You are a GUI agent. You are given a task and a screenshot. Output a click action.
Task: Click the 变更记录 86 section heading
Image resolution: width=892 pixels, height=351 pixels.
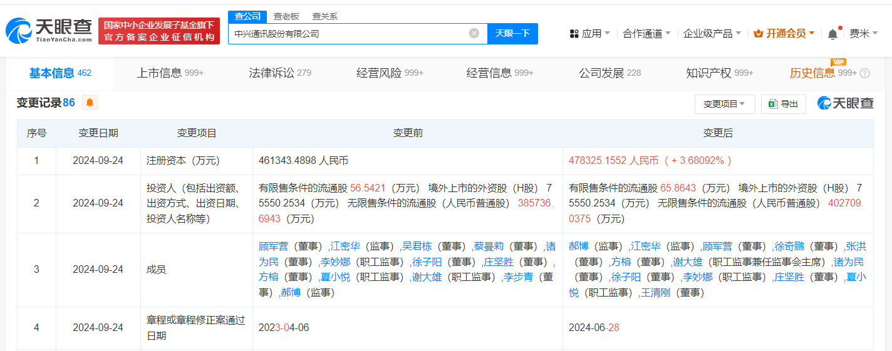point(46,103)
